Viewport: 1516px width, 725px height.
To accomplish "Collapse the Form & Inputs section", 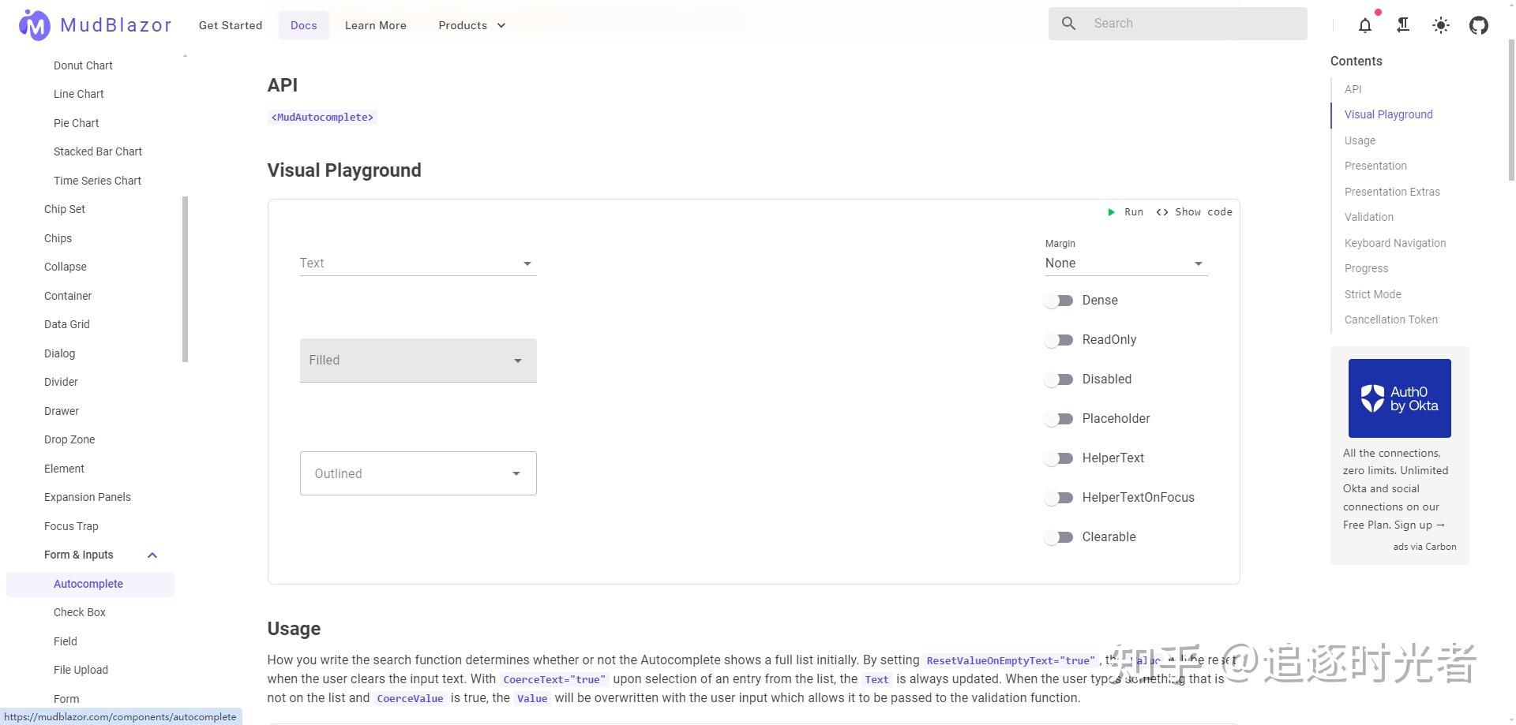I will pyautogui.click(x=152, y=555).
